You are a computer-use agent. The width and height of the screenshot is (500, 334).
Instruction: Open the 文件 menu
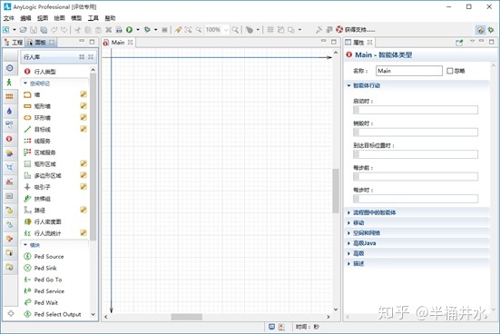coord(8,18)
